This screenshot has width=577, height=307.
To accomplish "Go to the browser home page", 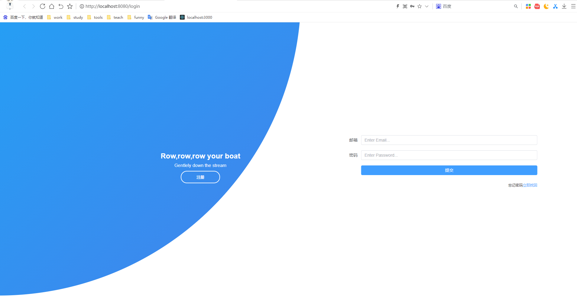I will [52, 6].
